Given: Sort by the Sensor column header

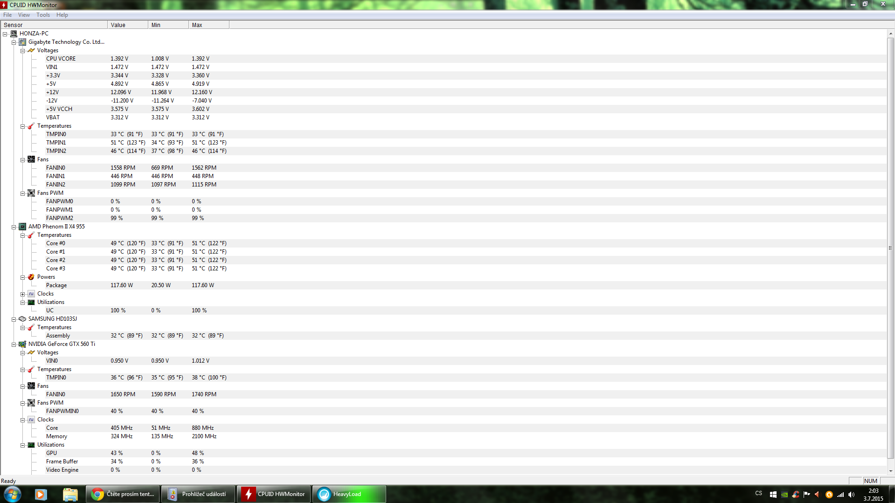Looking at the screenshot, I should pyautogui.click(x=54, y=25).
